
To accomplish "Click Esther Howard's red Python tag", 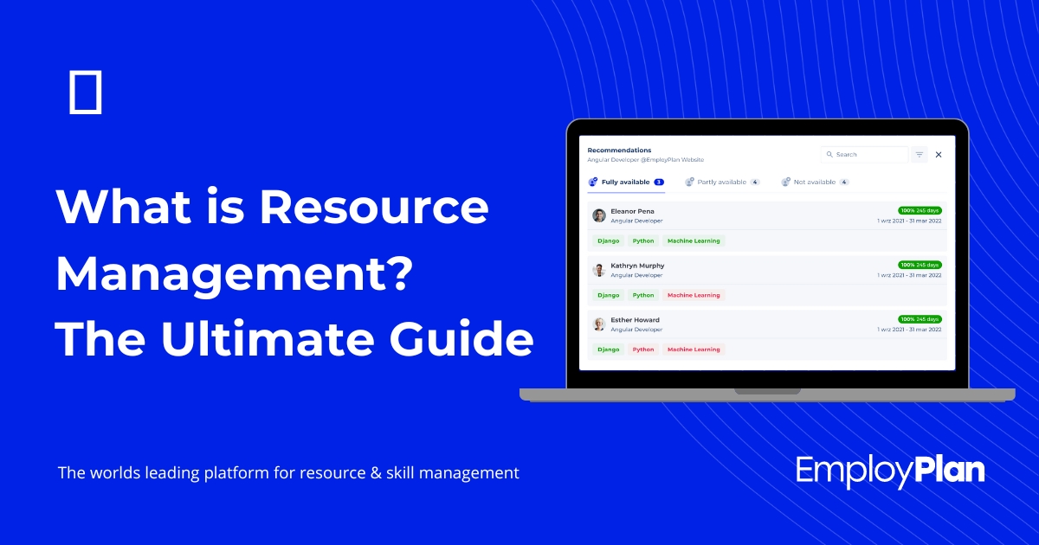I will pyautogui.click(x=643, y=349).
